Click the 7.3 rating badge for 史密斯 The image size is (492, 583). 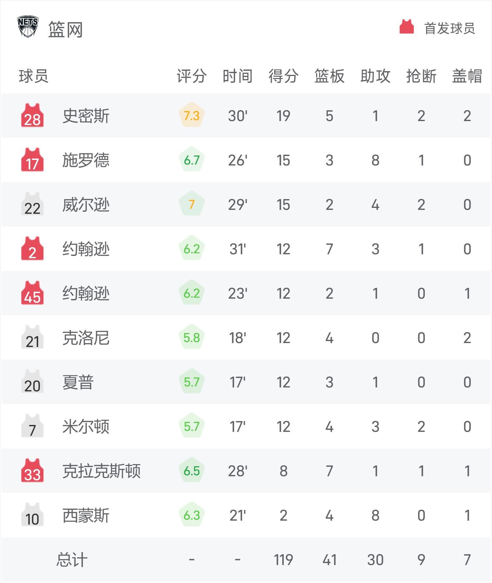coord(192,115)
